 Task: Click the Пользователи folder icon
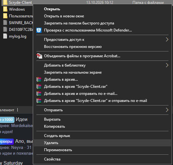pos(5,16)
